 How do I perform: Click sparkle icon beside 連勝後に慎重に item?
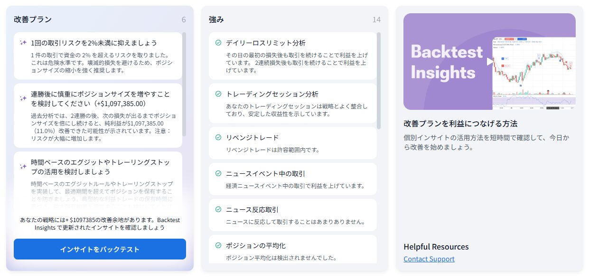point(23,98)
